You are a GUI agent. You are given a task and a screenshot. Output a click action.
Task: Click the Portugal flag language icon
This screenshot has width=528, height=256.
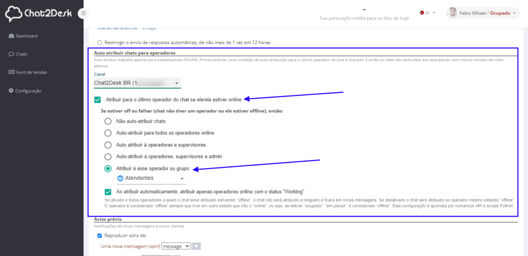click(422, 12)
